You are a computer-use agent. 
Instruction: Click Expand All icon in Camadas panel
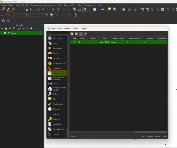click(24, 29)
